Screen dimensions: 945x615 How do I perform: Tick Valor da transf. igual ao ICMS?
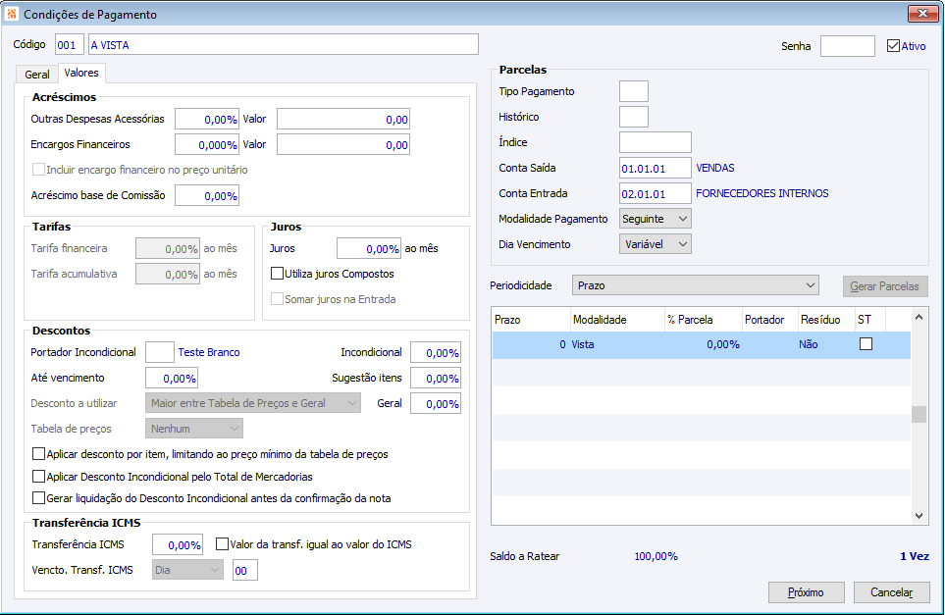click(222, 544)
